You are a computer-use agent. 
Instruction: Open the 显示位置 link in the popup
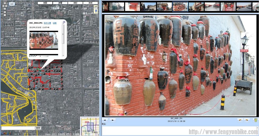[x=47, y=23]
